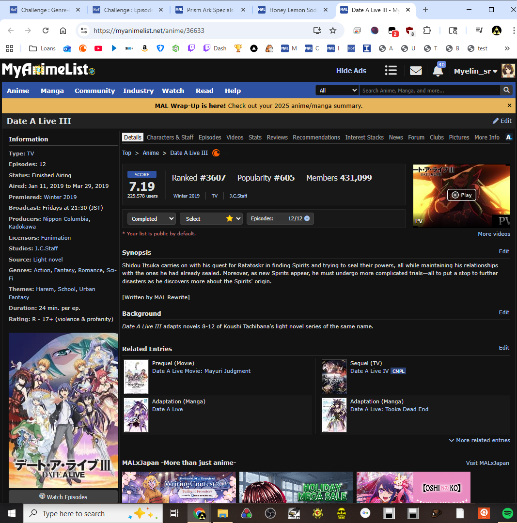Image resolution: width=517 pixels, height=523 pixels.
Task: Open the Chrome three-dot menu
Action: click(513, 31)
